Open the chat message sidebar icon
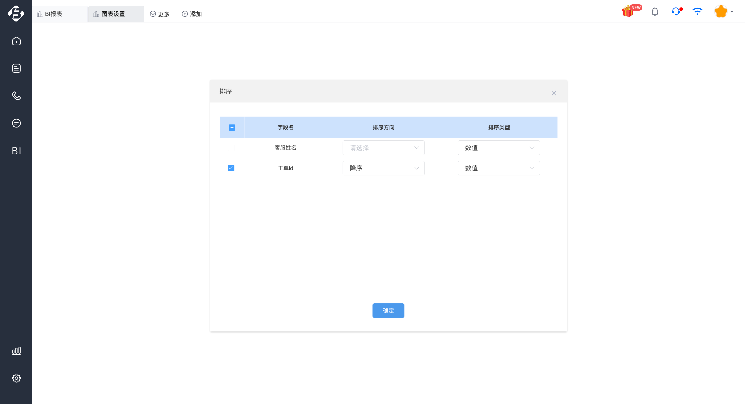Viewport: 745px width, 404px height. [16, 123]
